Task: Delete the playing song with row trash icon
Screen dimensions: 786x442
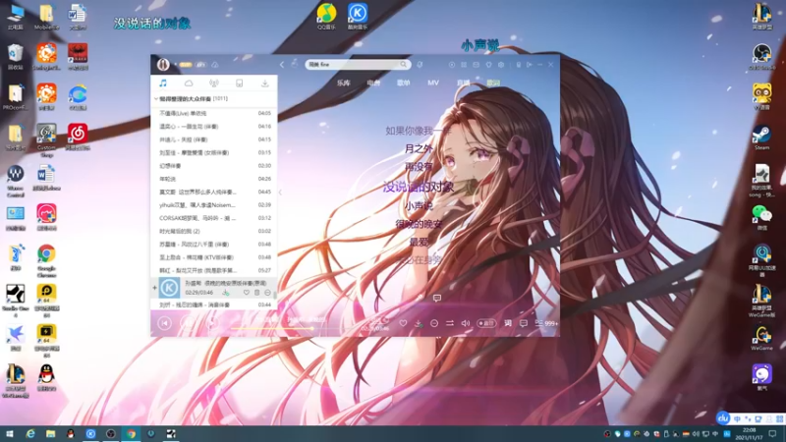Action: (256, 293)
